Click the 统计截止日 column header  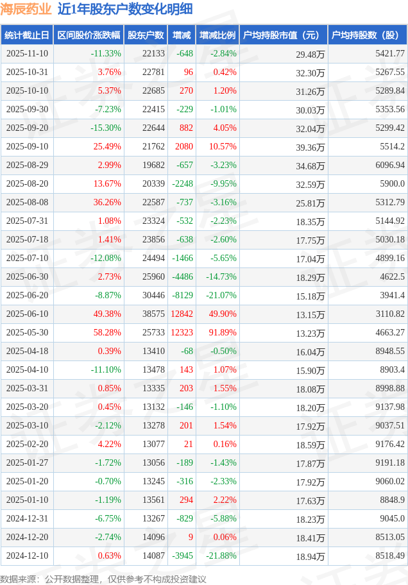pos(26,35)
